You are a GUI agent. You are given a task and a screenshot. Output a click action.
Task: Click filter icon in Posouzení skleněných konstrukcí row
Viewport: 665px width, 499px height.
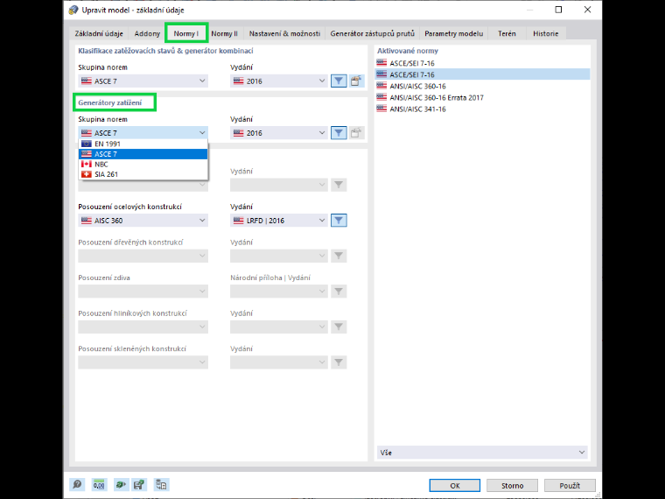339,362
